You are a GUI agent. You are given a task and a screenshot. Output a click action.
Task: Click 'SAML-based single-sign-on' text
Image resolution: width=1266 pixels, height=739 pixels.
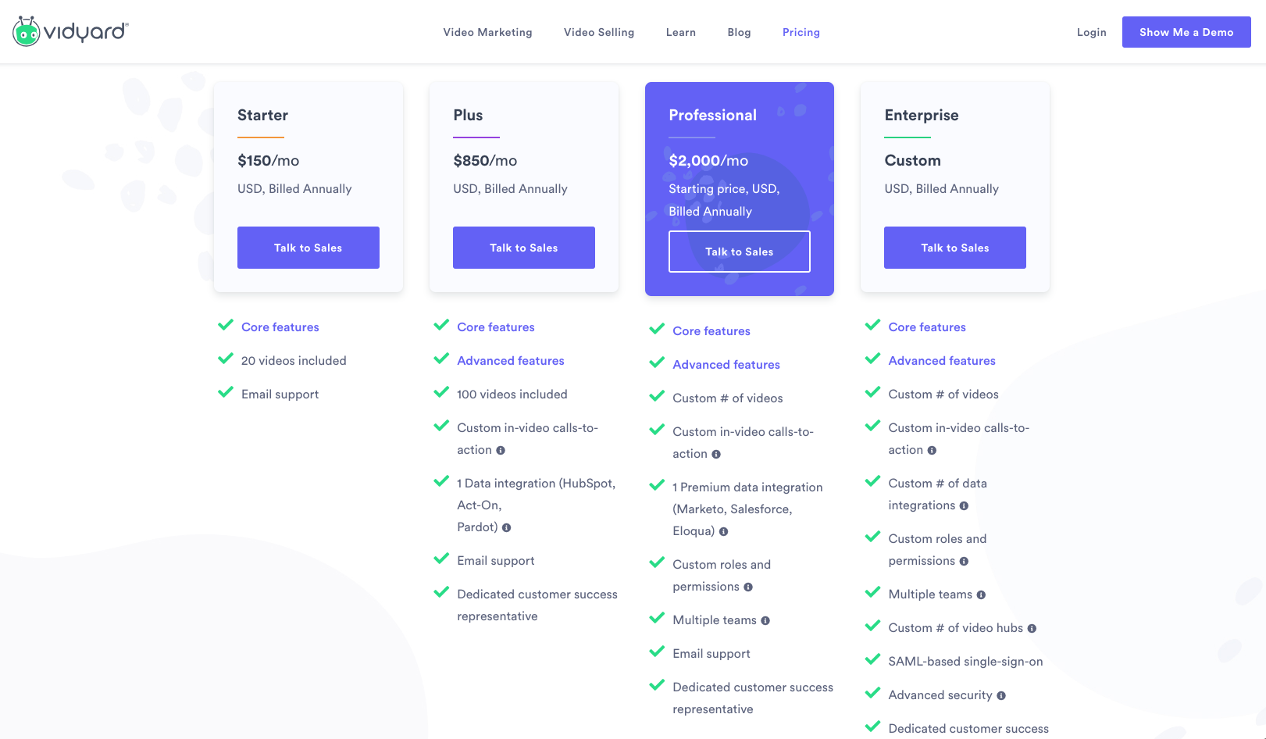[965, 662]
